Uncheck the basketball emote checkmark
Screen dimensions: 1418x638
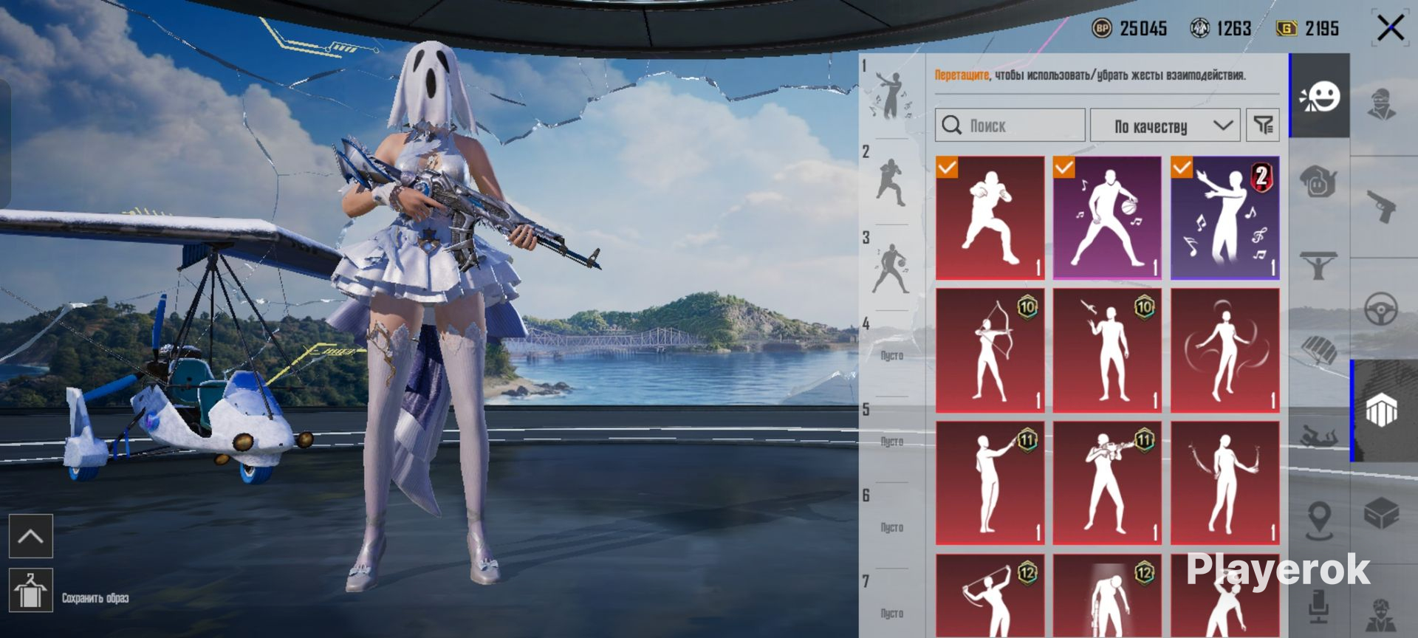coord(1064,168)
